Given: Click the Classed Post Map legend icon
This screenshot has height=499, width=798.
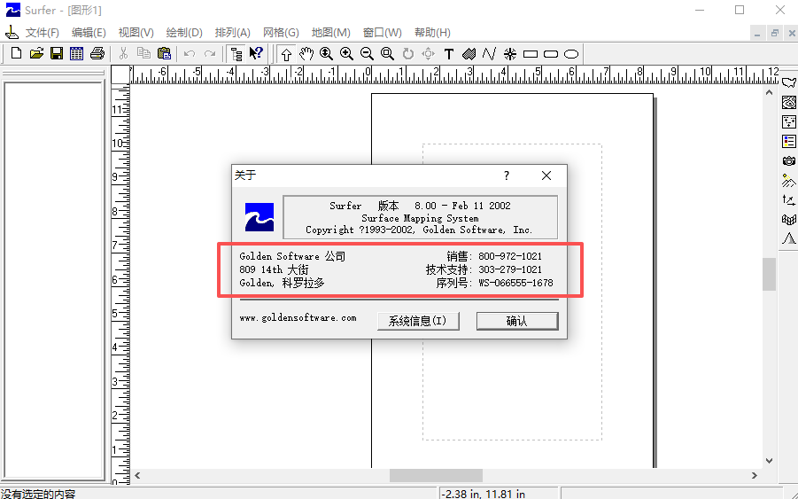Looking at the screenshot, I should (x=789, y=142).
